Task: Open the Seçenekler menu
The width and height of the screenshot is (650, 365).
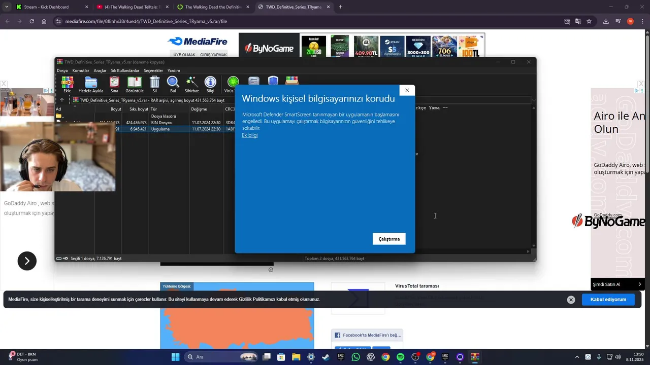Action: [x=153, y=70]
